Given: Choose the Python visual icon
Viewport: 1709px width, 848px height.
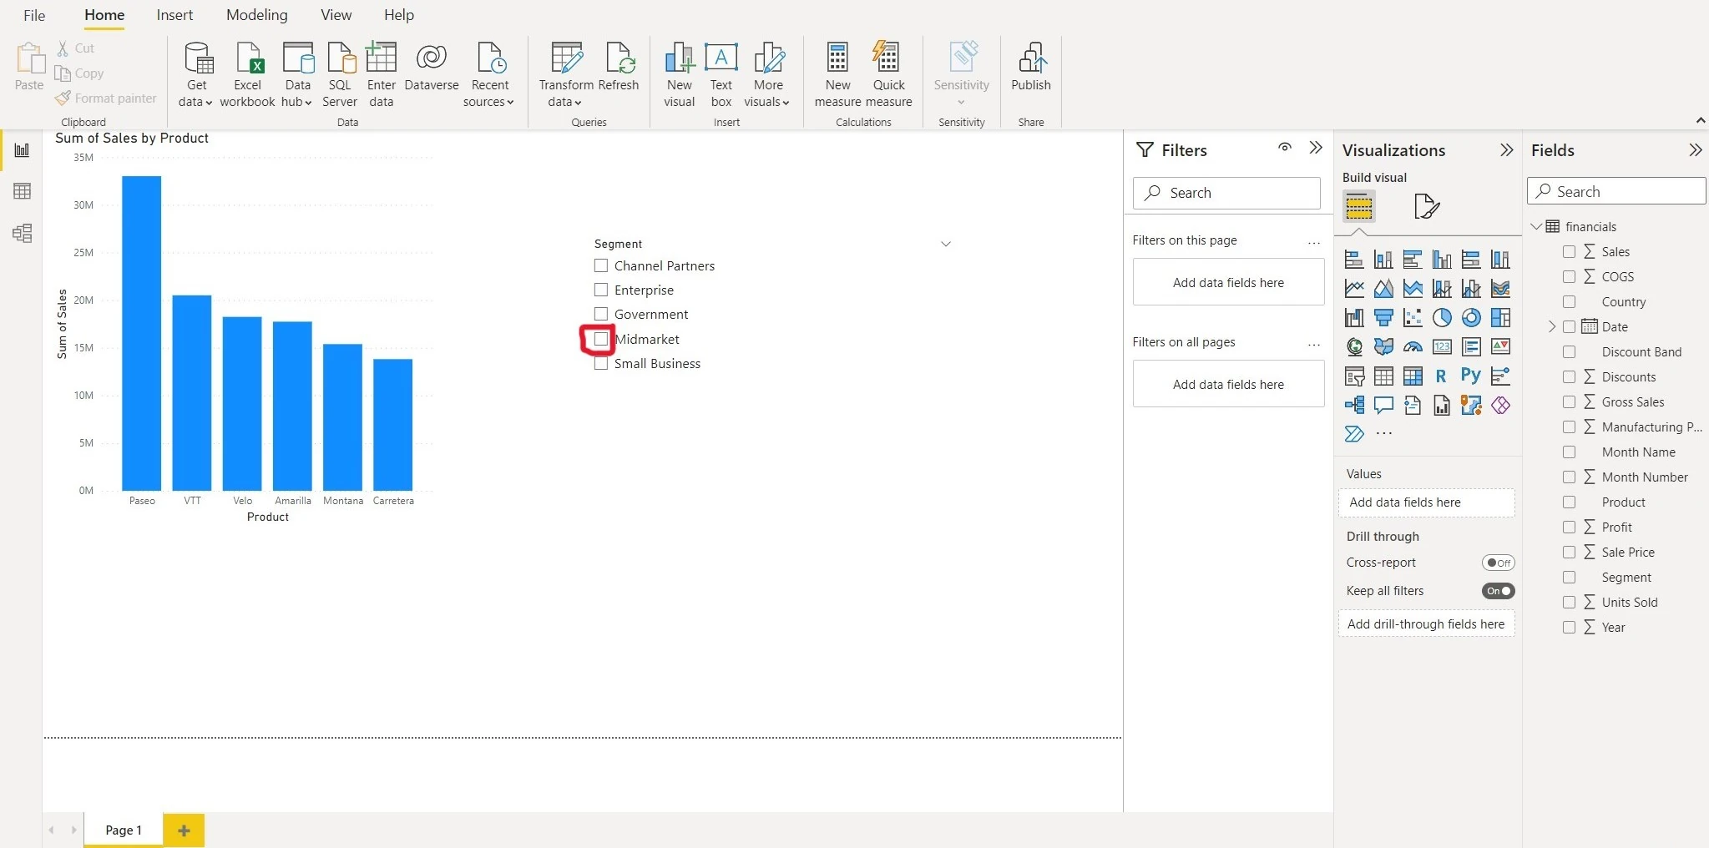Looking at the screenshot, I should click(x=1471, y=376).
